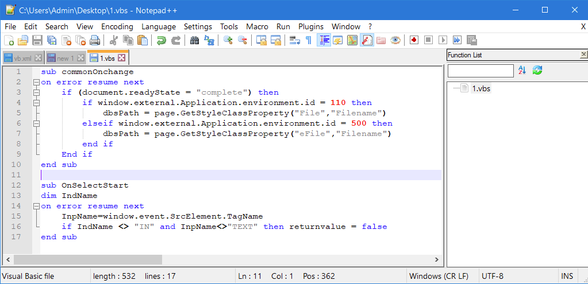The height and width of the screenshot is (284, 588).
Task: Toggle show all characters pilcrow icon
Action: click(x=309, y=40)
